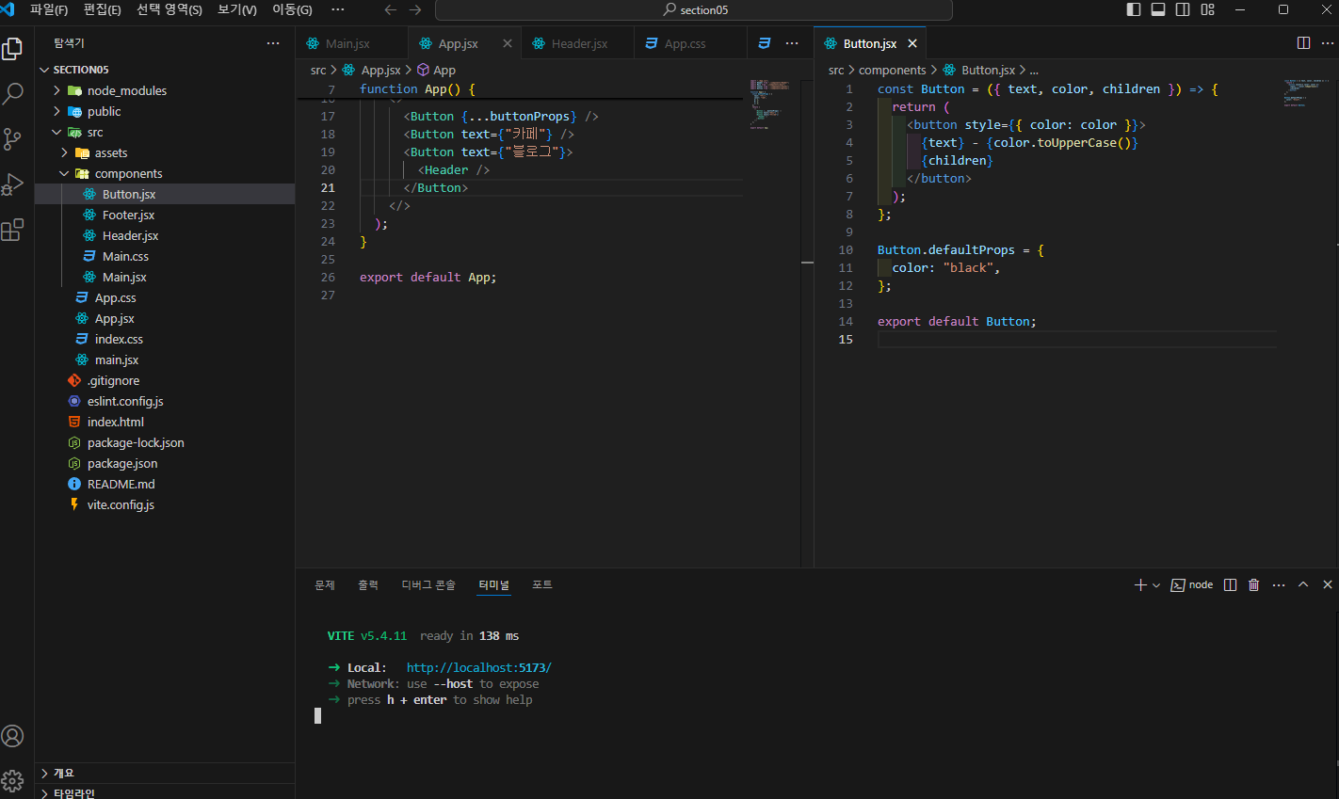Open the overflow menu in the menu bar
The height and width of the screenshot is (799, 1339).
[x=338, y=9]
